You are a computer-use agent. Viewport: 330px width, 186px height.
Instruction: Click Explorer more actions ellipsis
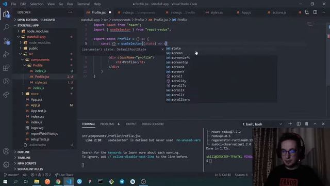point(70,12)
